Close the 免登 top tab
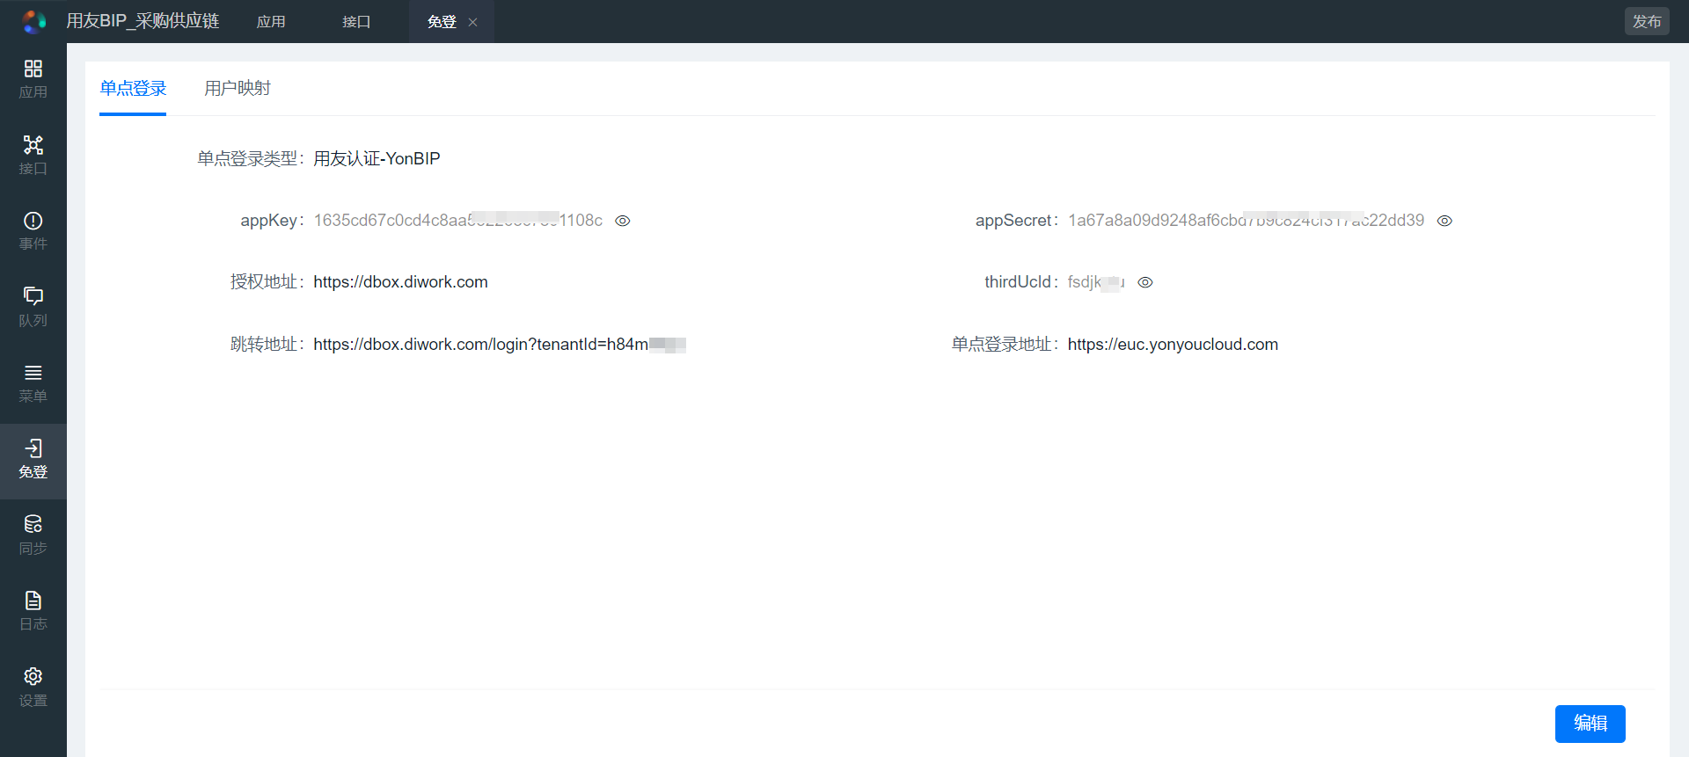 pyautogui.click(x=473, y=22)
